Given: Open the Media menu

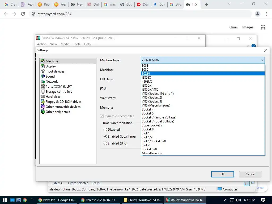Looking at the screenshot, I should 65,44.
